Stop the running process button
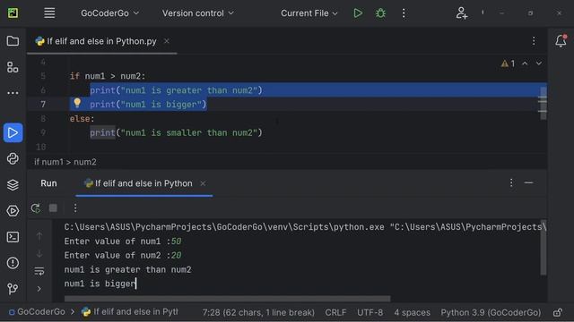574x322 pixels. coord(53,208)
